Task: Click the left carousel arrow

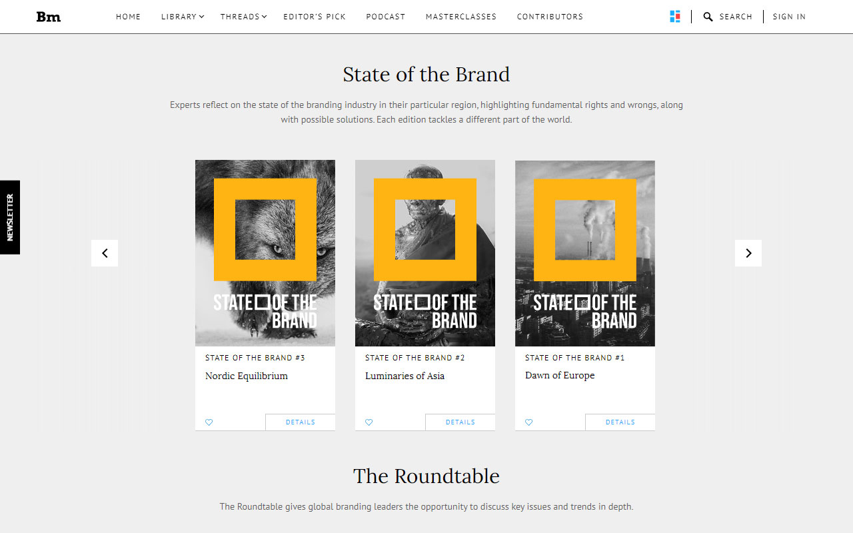Action: click(x=105, y=253)
